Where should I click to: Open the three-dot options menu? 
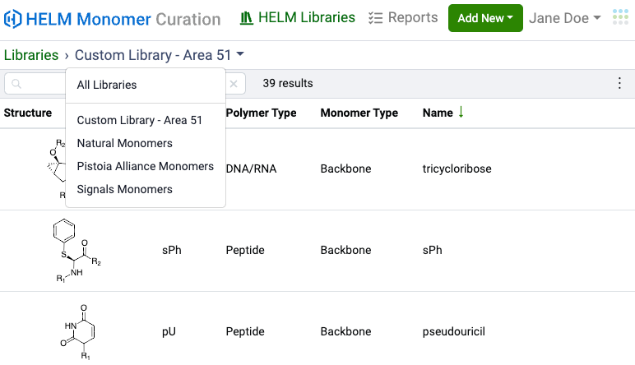coord(620,83)
